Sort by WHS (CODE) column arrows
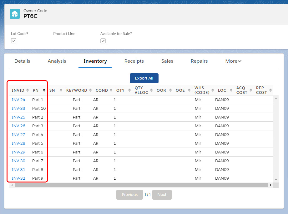288x214 pixels. [213, 90]
